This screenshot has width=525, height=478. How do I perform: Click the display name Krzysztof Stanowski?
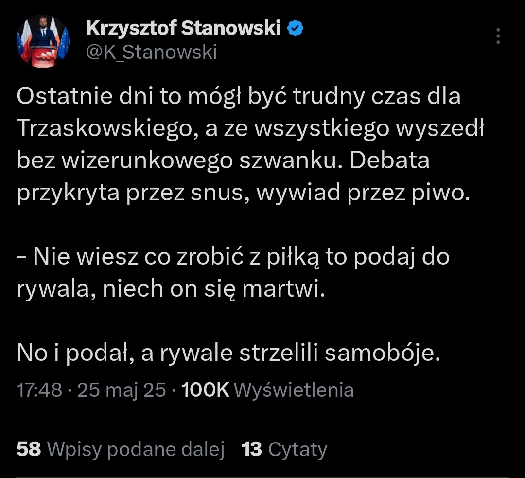click(183, 29)
